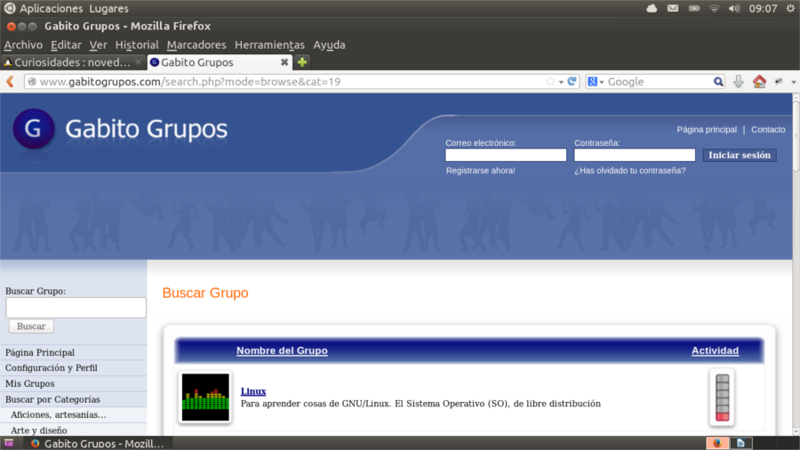The height and width of the screenshot is (450, 800).
Task: Open the Ayuda menu
Action: coord(329,44)
